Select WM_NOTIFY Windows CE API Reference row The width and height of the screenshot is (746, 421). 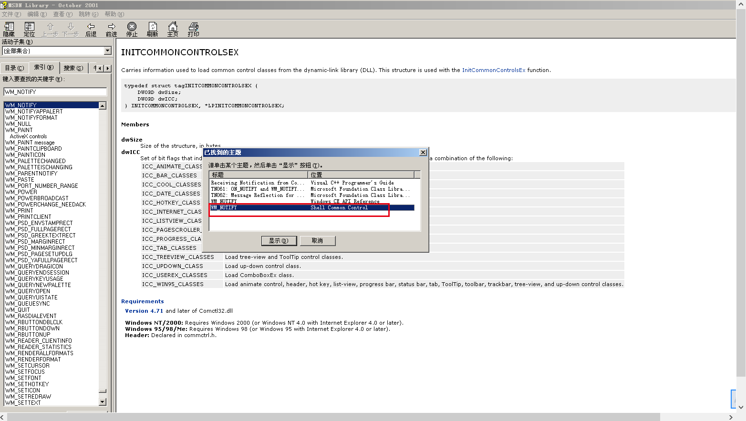(x=312, y=201)
